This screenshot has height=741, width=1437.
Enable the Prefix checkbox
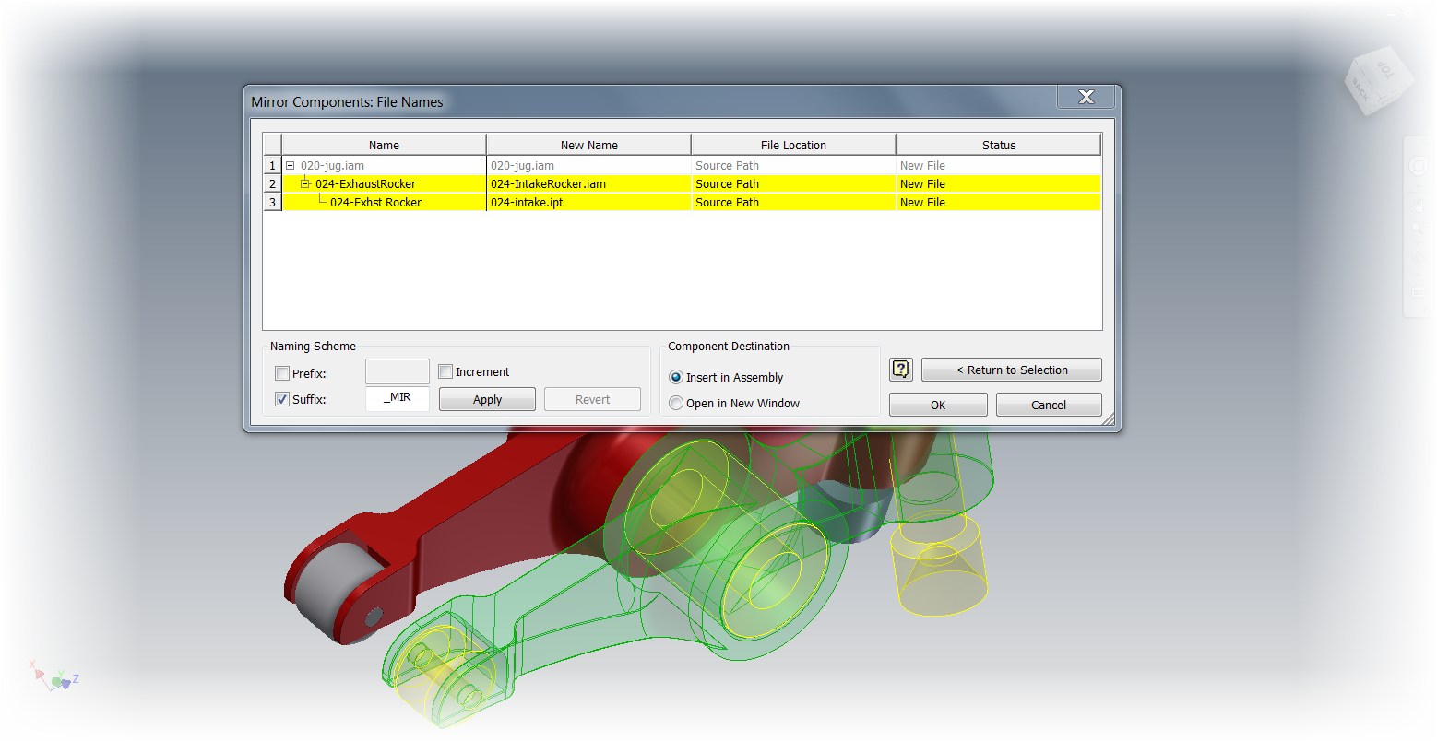point(282,373)
